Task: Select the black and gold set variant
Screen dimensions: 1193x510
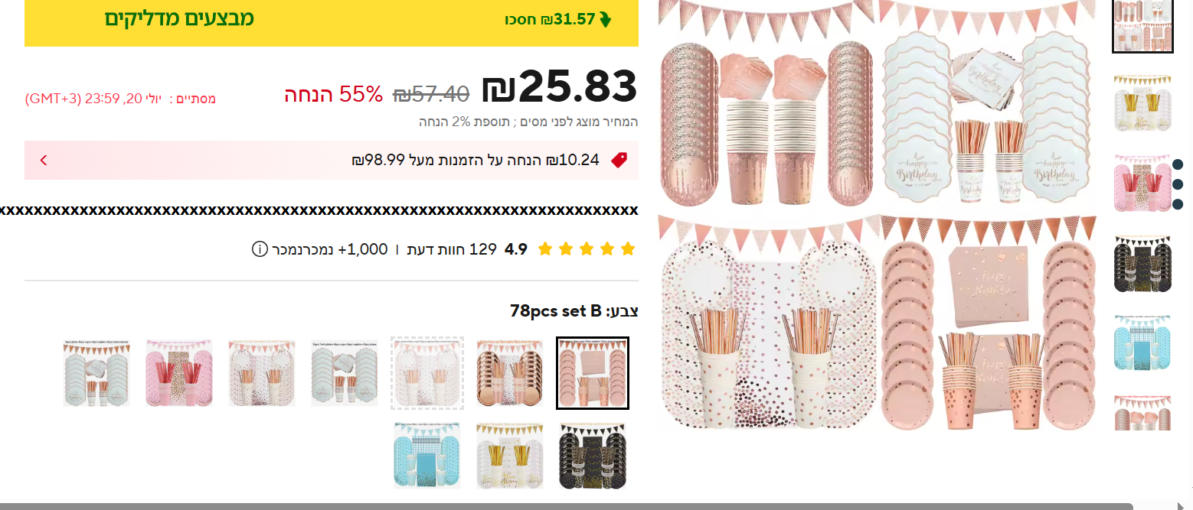Action: coord(593,456)
